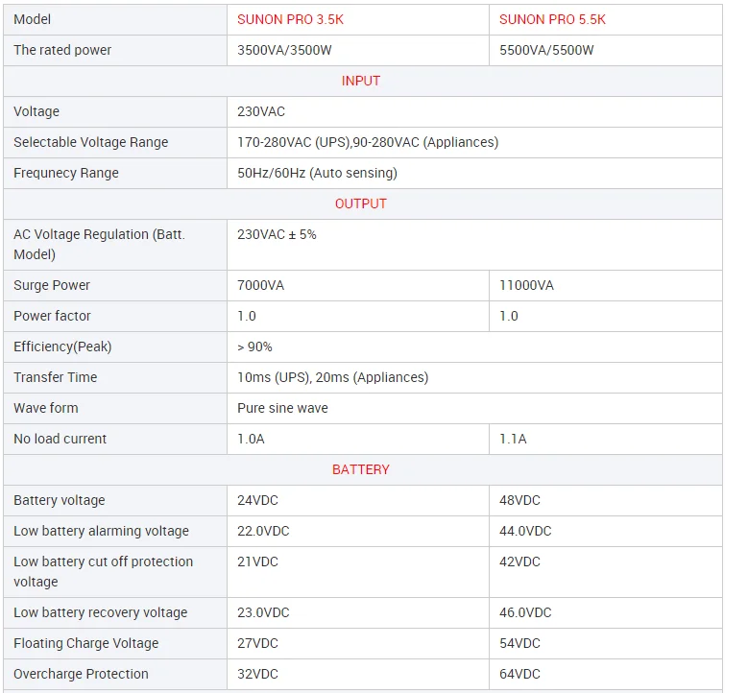Click power factor '1.0' for 5.5K
The width and height of the screenshot is (748, 693).
click(509, 316)
